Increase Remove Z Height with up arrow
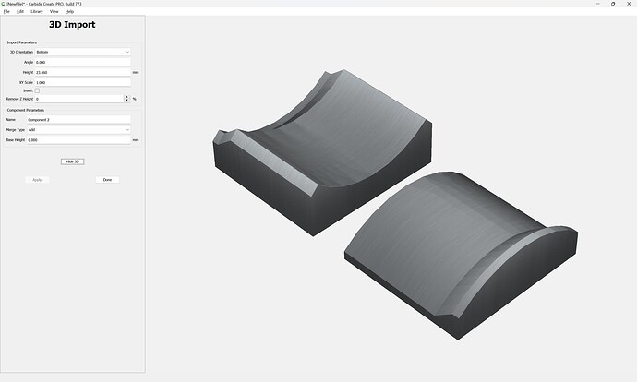The width and height of the screenshot is (637, 382). (126, 97)
